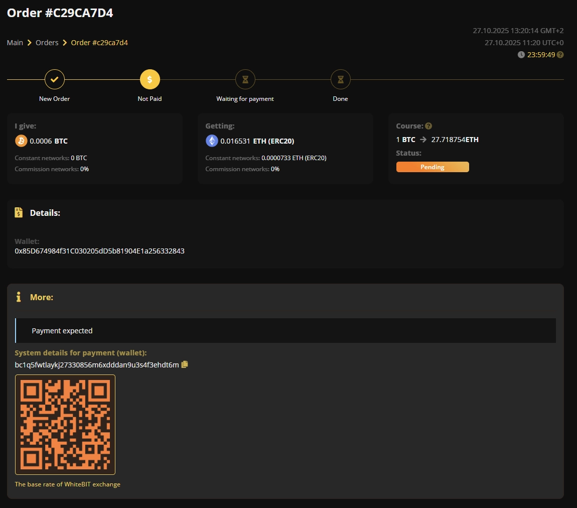The height and width of the screenshot is (508, 577).
Task: Click the Done hourglass step icon
Action: point(340,79)
